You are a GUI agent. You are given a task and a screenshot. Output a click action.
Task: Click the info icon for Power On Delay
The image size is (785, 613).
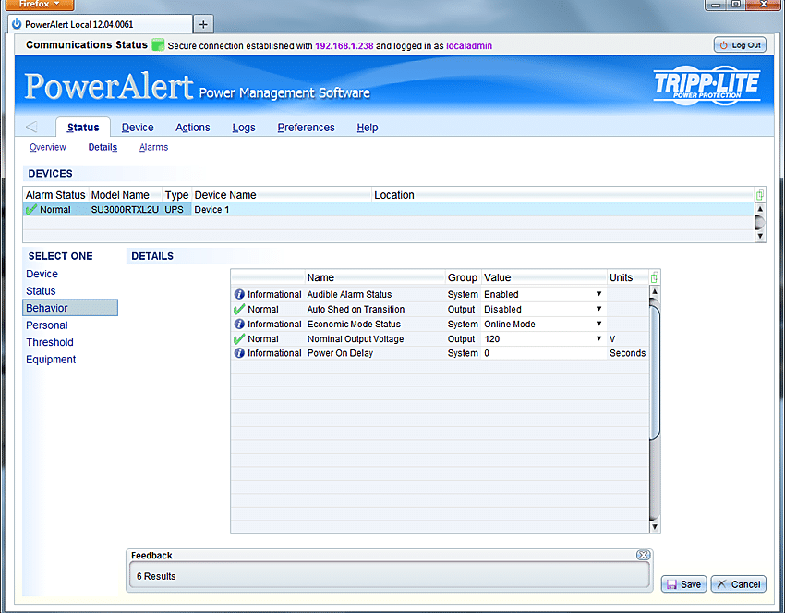(x=239, y=353)
